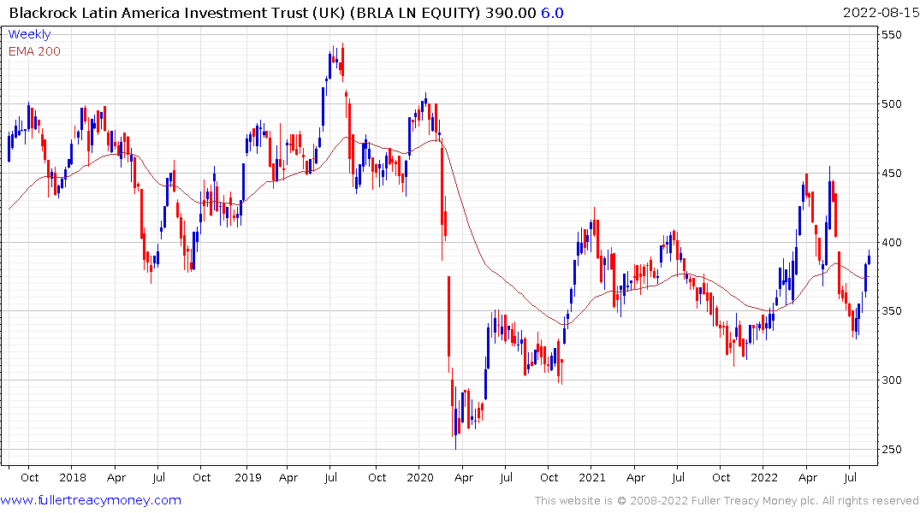Viewport: 920px width, 513px height.
Task: Click the price change value 6.0 in title
Action: 552,13
